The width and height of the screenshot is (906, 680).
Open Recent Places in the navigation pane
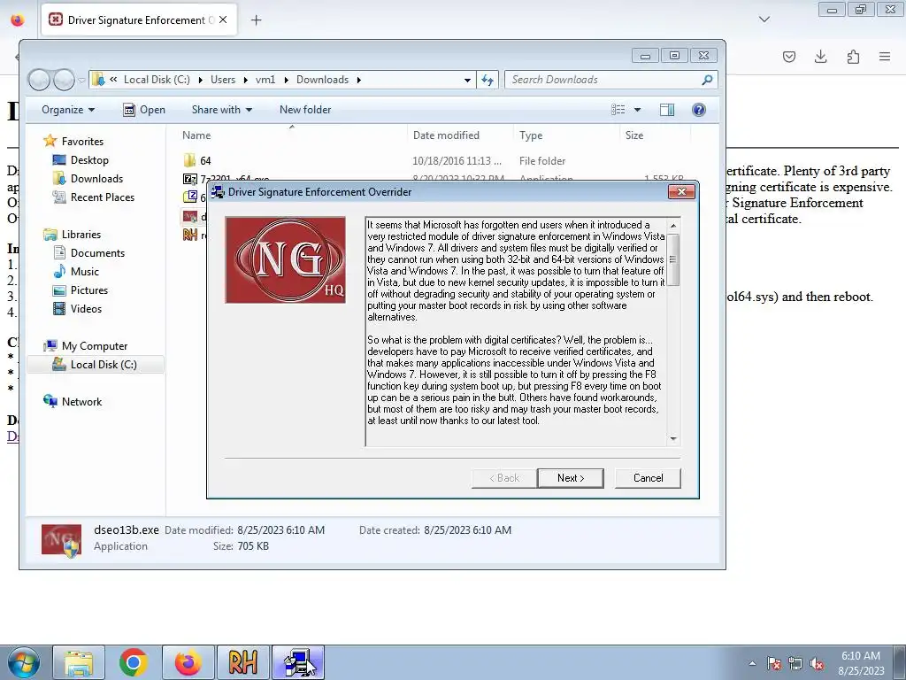[x=103, y=197]
